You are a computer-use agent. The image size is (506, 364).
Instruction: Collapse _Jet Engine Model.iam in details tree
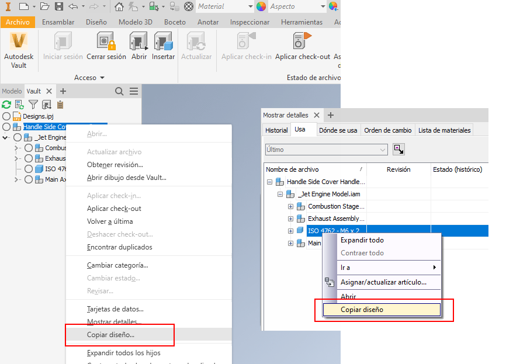click(280, 194)
